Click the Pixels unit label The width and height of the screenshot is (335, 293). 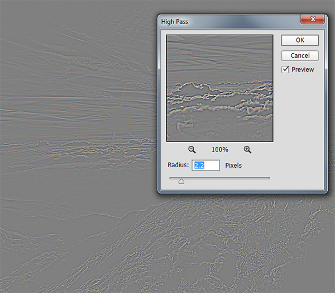click(233, 166)
